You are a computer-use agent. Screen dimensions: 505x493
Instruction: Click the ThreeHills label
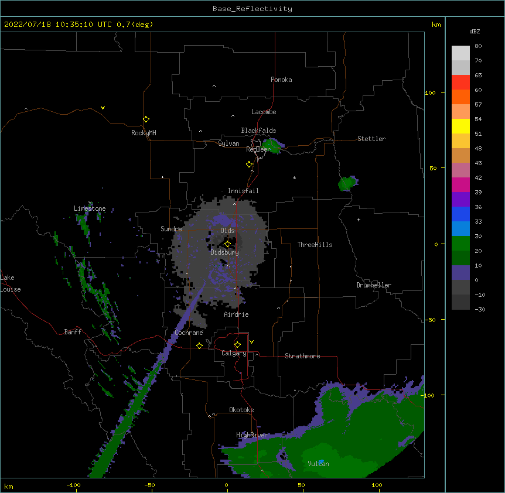315,245
